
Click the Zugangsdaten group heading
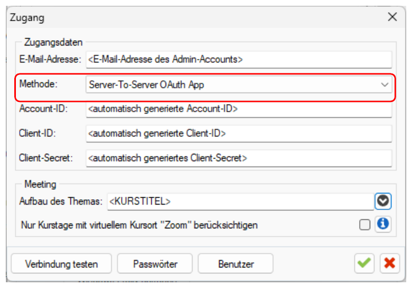[53, 42]
